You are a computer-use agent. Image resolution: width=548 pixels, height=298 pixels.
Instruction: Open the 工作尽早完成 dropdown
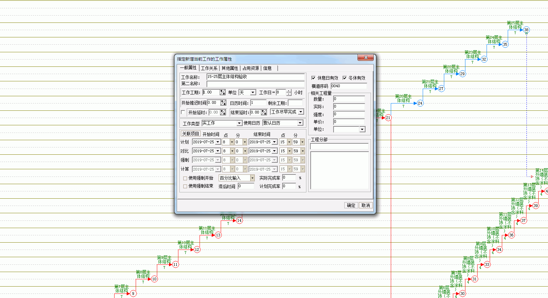pos(301,112)
